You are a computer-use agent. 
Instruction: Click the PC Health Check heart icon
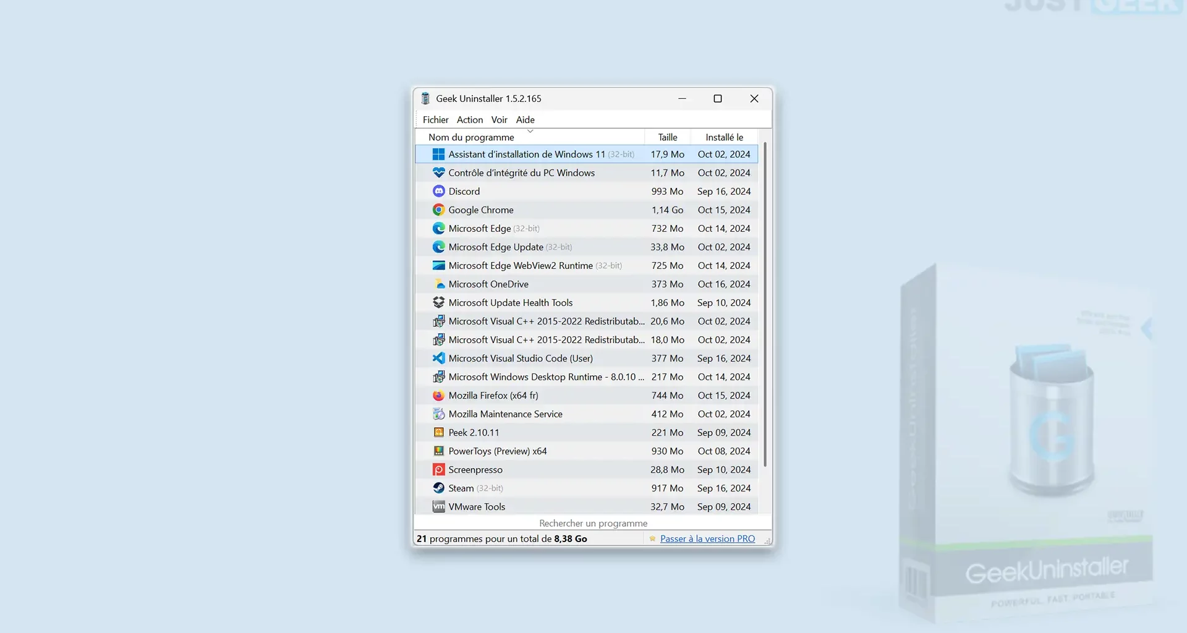tap(438, 172)
